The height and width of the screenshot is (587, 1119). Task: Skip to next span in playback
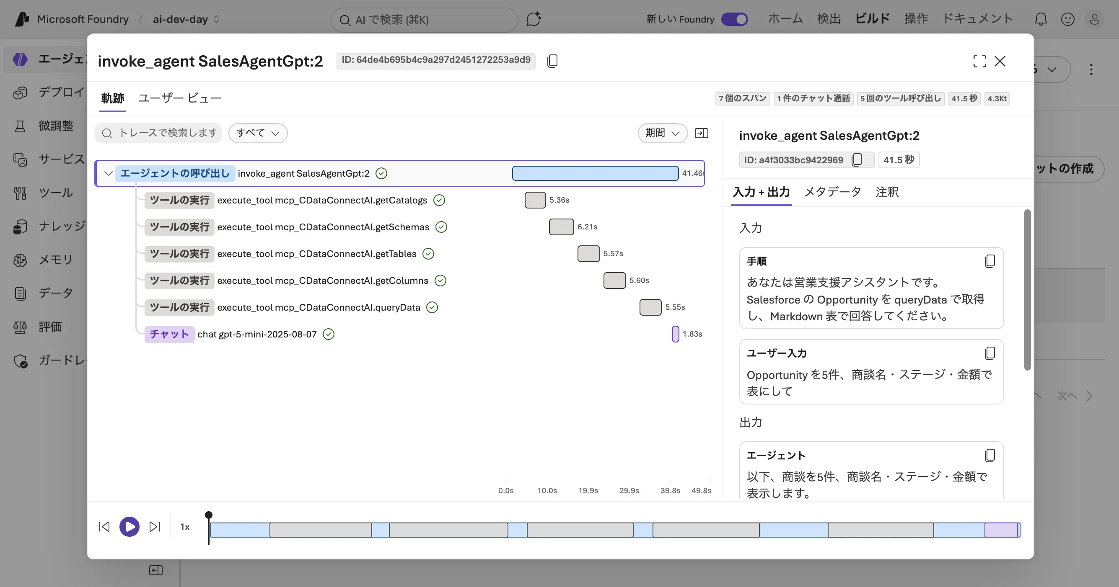click(x=155, y=527)
